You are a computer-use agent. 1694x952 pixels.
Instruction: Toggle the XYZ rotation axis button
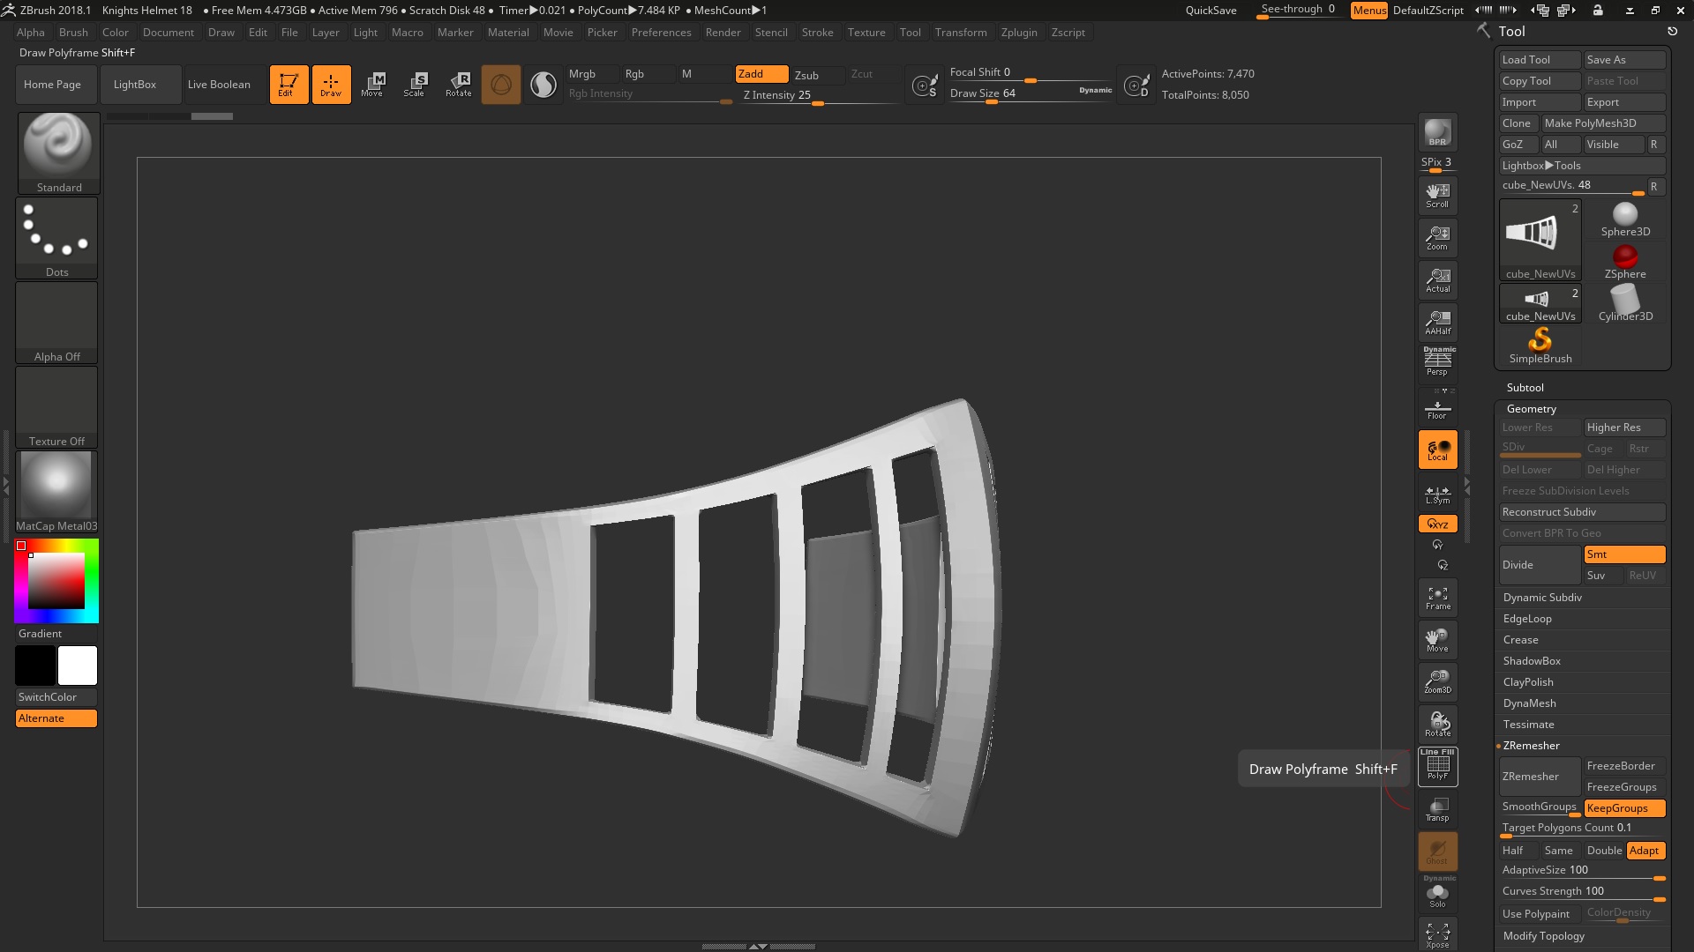[1437, 524]
